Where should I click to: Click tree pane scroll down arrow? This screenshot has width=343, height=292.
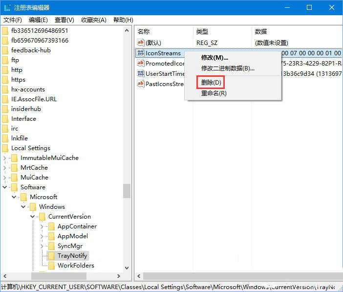point(127,268)
